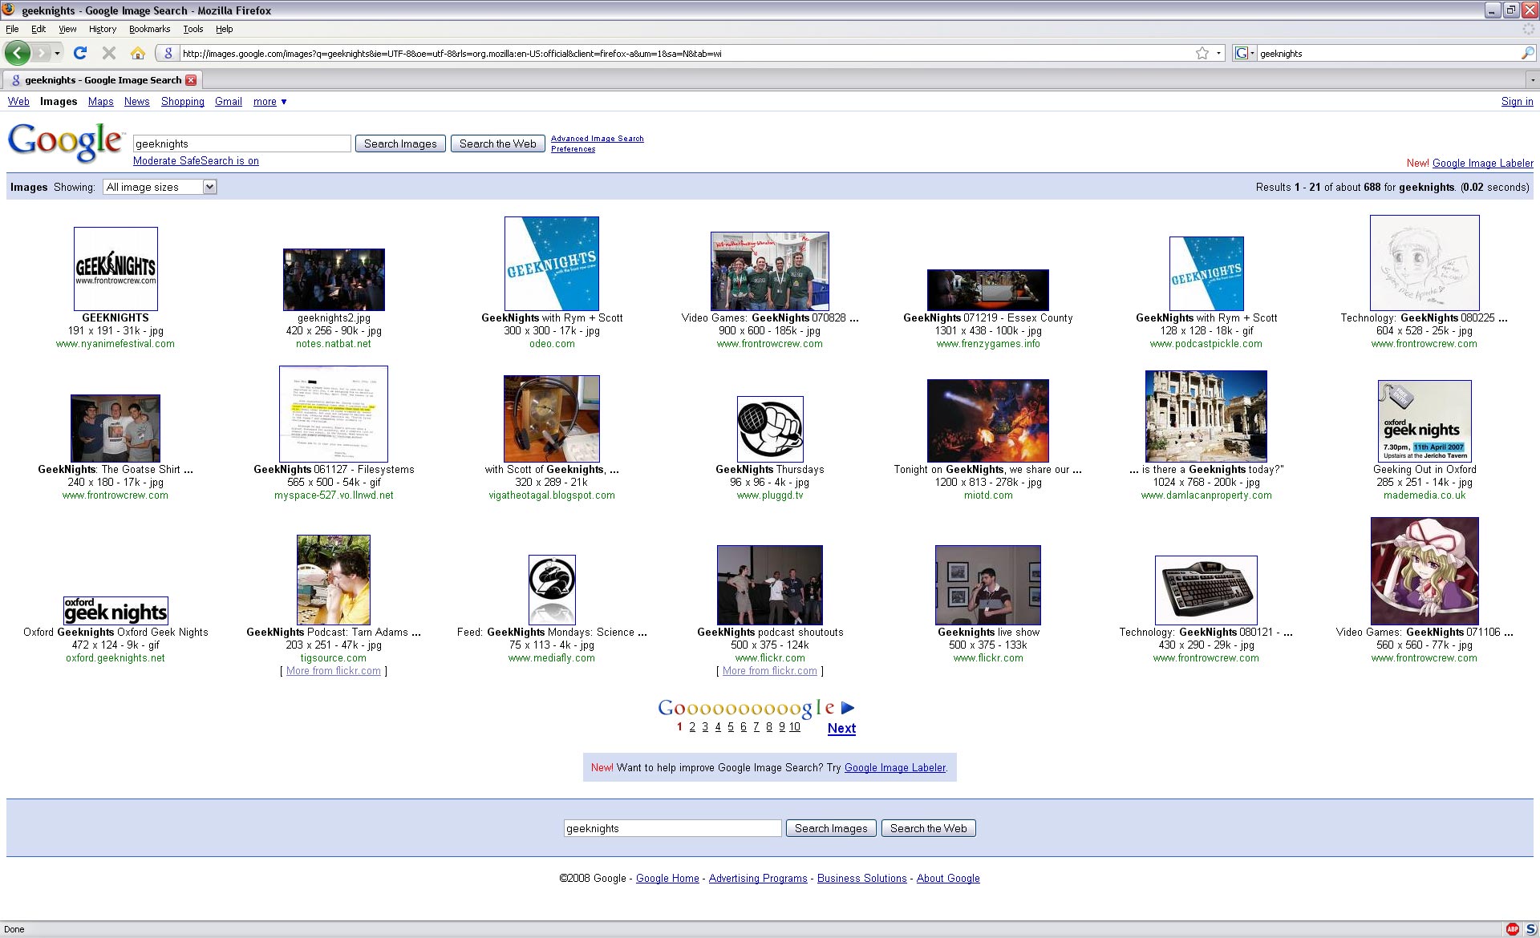Click the site favicon in the address bar
The height and width of the screenshot is (938, 1540).
[167, 53]
